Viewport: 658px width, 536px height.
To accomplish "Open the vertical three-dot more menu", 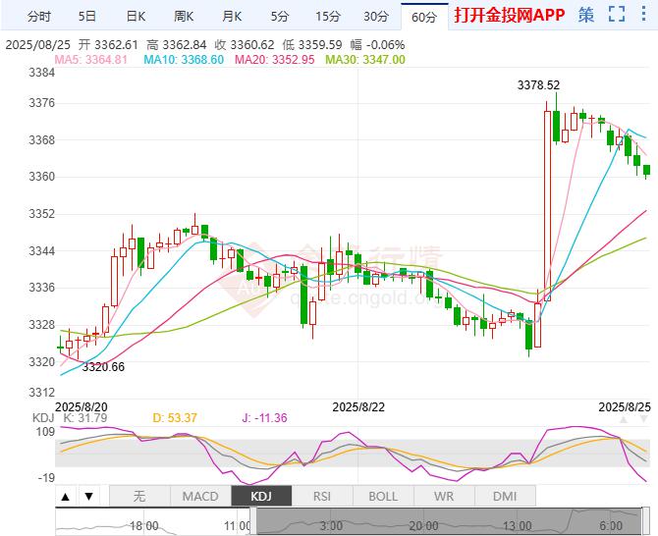I will click(x=643, y=15).
